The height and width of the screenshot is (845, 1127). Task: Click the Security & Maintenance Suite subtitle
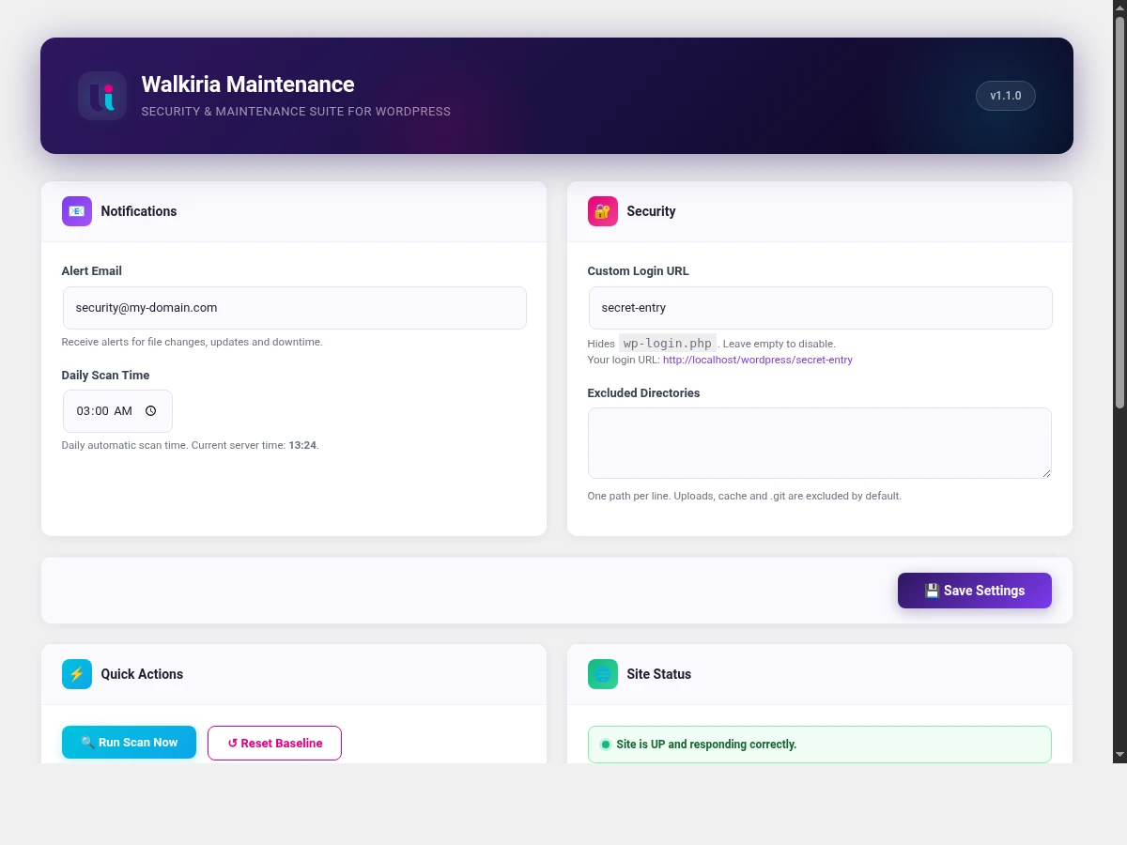coord(296,112)
